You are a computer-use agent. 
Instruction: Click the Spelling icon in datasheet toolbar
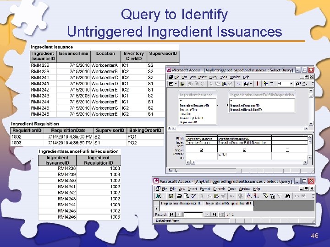[193, 196]
